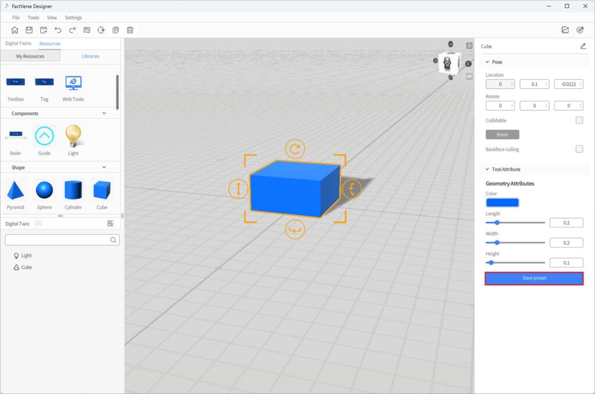Select the Pyramid shape icon
The image size is (595, 394).
pos(16,191)
